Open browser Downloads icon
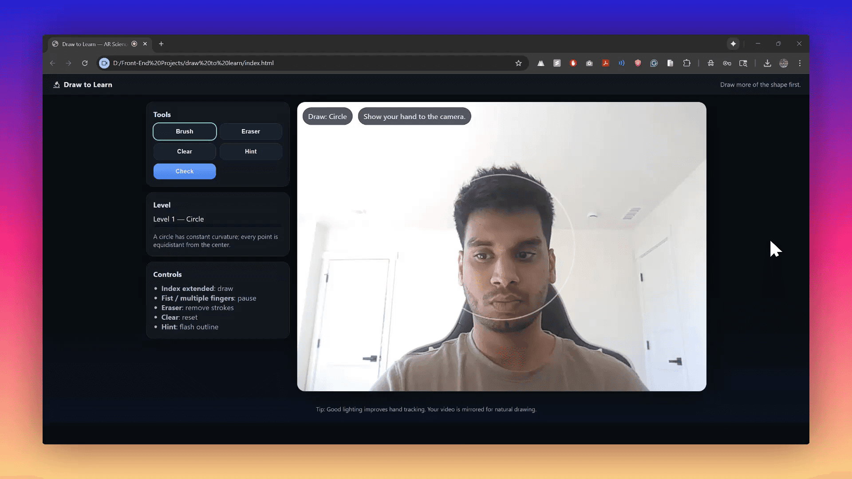The height and width of the screenshot is (479, 852). (x=767, y=63)
